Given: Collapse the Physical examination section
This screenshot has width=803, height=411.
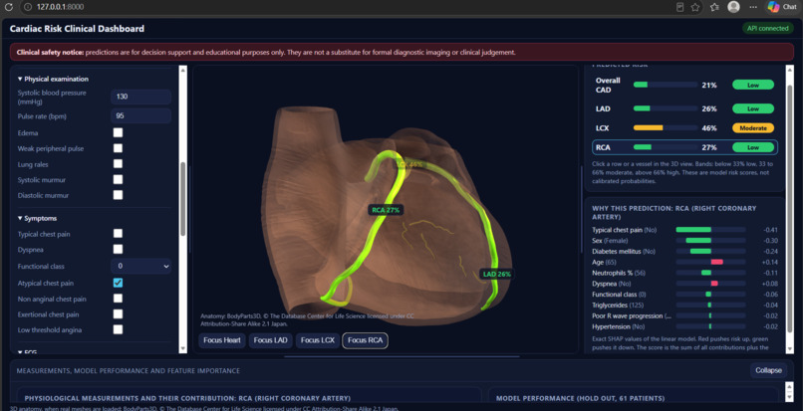Looking at the screenshot, I should point(53,79).
